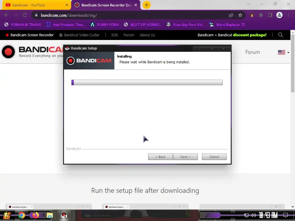Click the page vertical scrollbar thumb
This screenshot has width=295, height=221.
(x=293, y=64)
